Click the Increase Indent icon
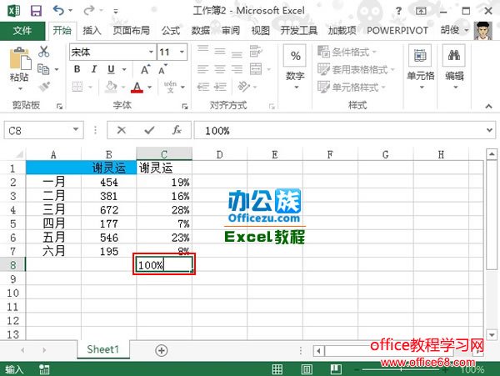Image resolution: width=500 pixels, height=376 pixels. point(220,87)
